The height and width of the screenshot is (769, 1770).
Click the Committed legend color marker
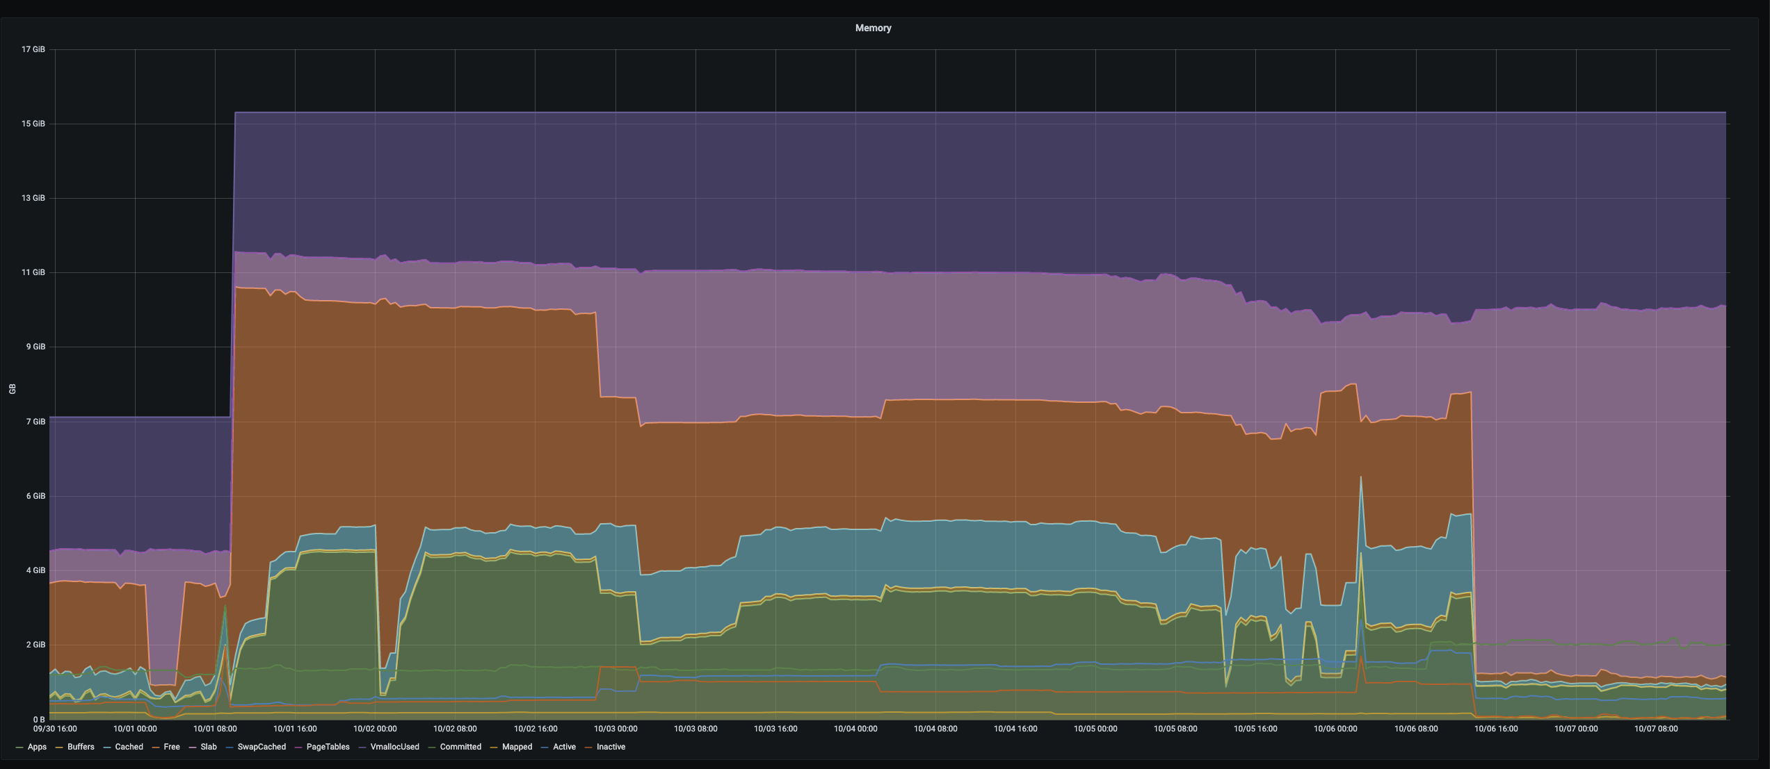point(431,747)
